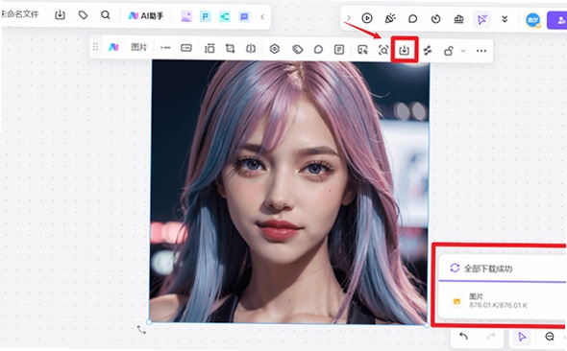
Task: Click the purple chat bubble AI icon
Action: click(x=244, y=16)
